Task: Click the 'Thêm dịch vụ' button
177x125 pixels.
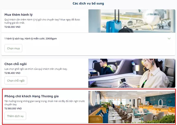Action: point(15,116)
